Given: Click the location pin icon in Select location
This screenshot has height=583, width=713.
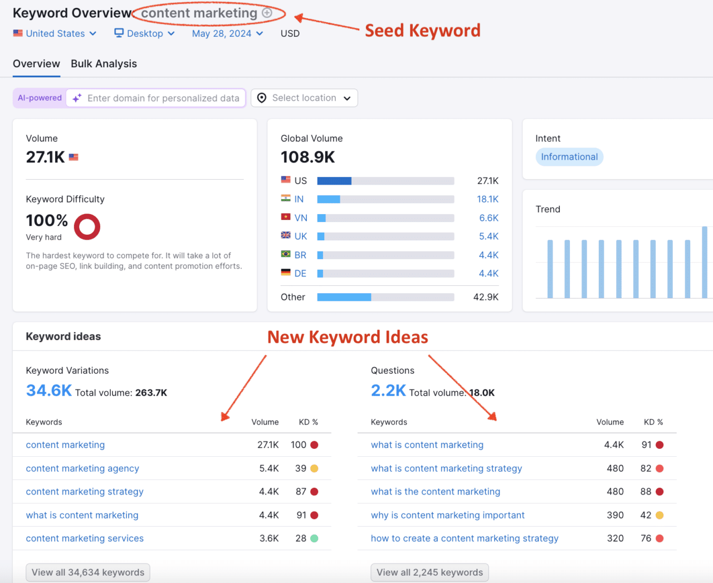Looking at the screenshot, I should [x=261, y=98].
